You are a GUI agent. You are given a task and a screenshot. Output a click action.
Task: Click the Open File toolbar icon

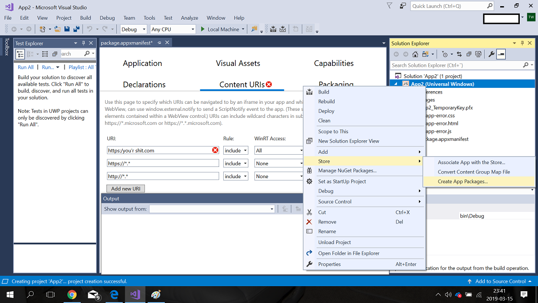57,29
